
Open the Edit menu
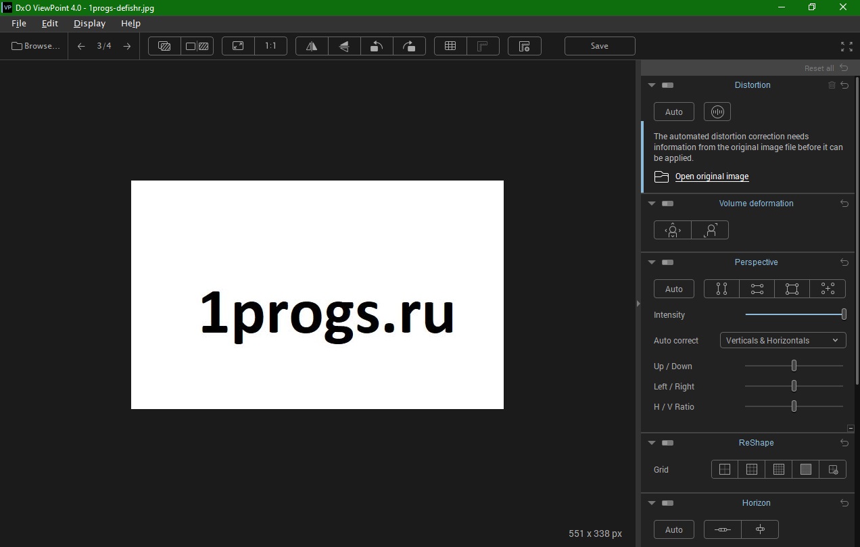(50, 23)
